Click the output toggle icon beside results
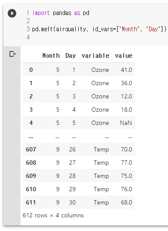The height and width of the screenshot is (231, 168). 12,54
